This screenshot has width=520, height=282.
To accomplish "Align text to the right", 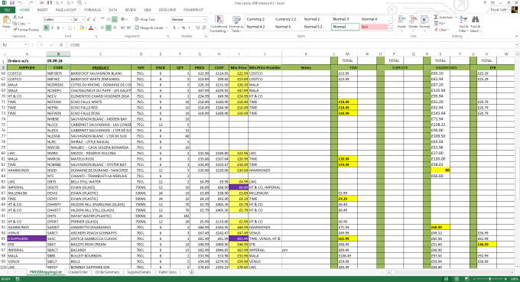I will (115, 28).
